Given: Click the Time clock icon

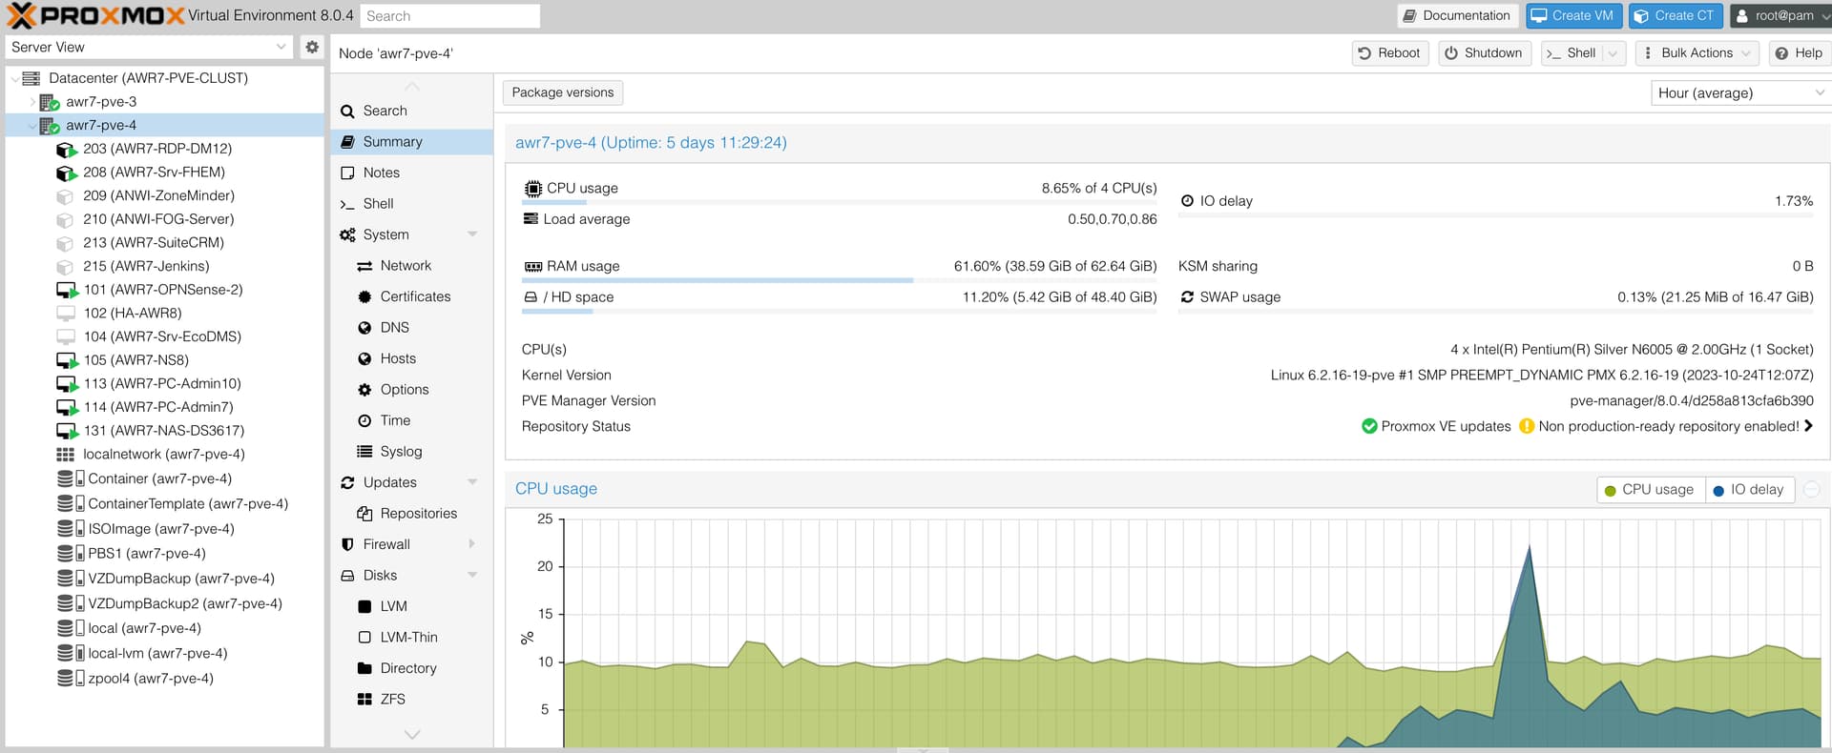Looking at the screenshot, I should coord(364,420).
